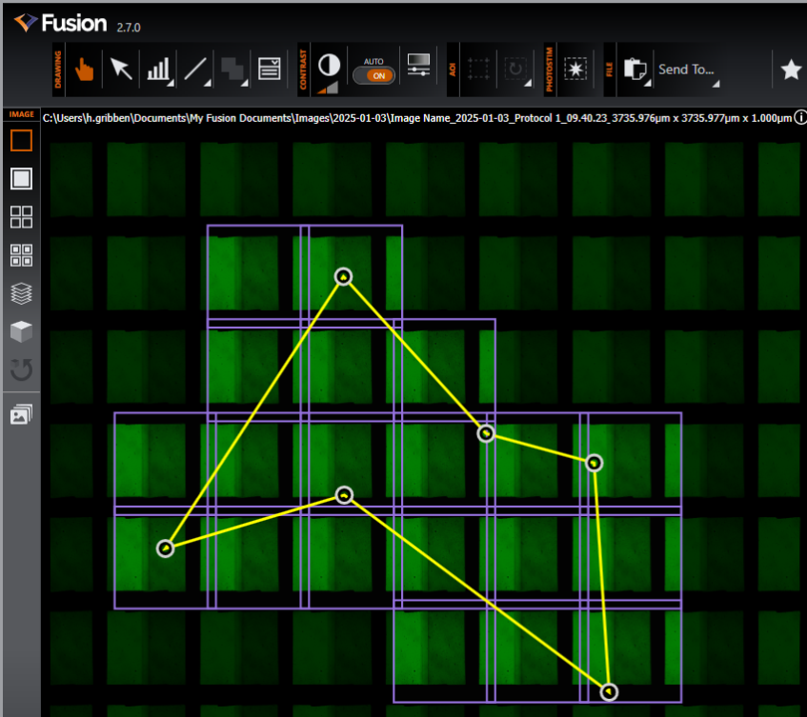This screenshot has height=717, width=807.
Task: Add image to favorites with star
Action: coord(790,70)
